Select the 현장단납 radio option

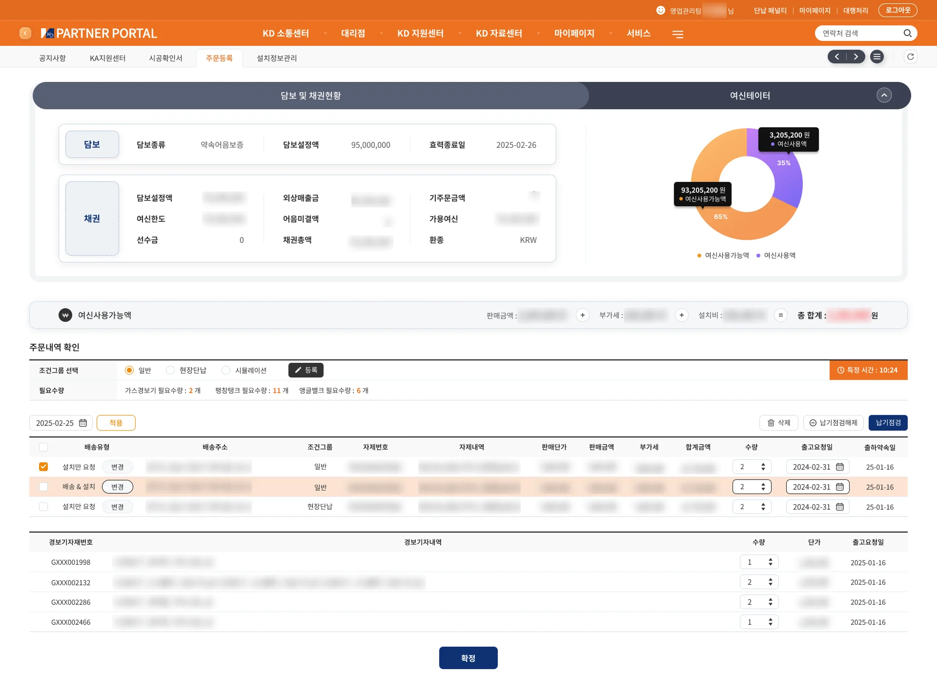coord(170,370)
